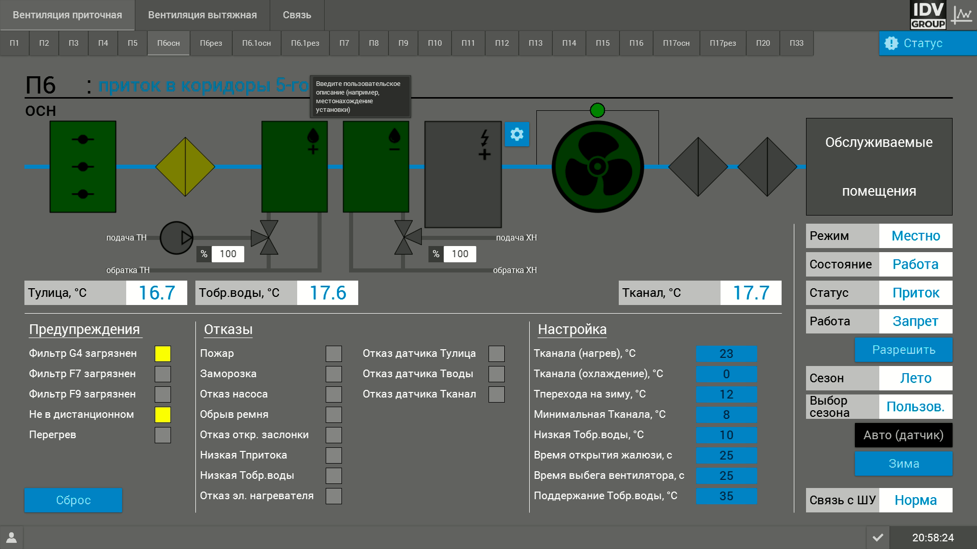Open electric heater gear settings

pyautogui.click(x=517, y=134)
